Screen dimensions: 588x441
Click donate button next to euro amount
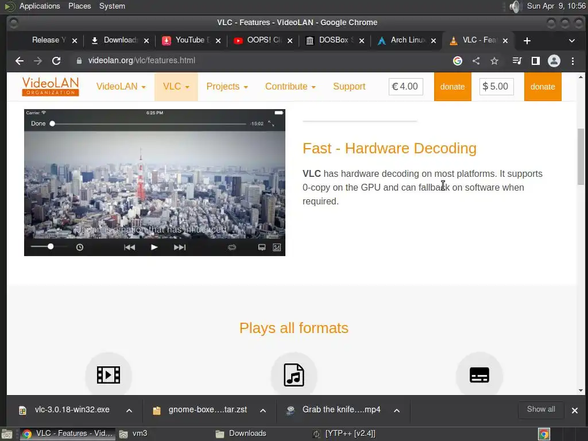452,87
